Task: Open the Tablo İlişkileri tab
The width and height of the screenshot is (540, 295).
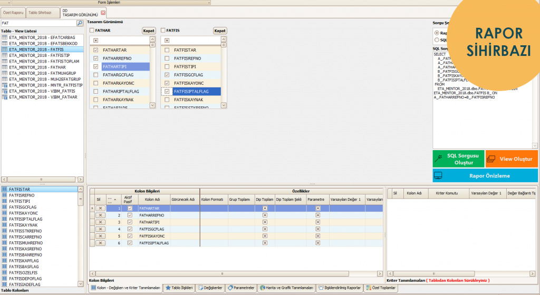Action: pyautogui.click(x=179, y=288)
